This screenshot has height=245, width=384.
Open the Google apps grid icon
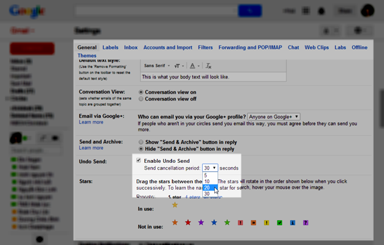tap(305, 11)
